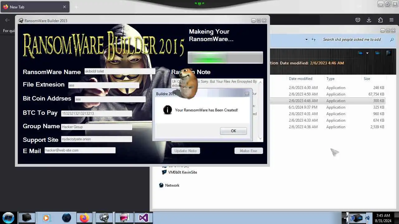Click the Make Exe button
399x224 pixels.
tap(248, 151)
